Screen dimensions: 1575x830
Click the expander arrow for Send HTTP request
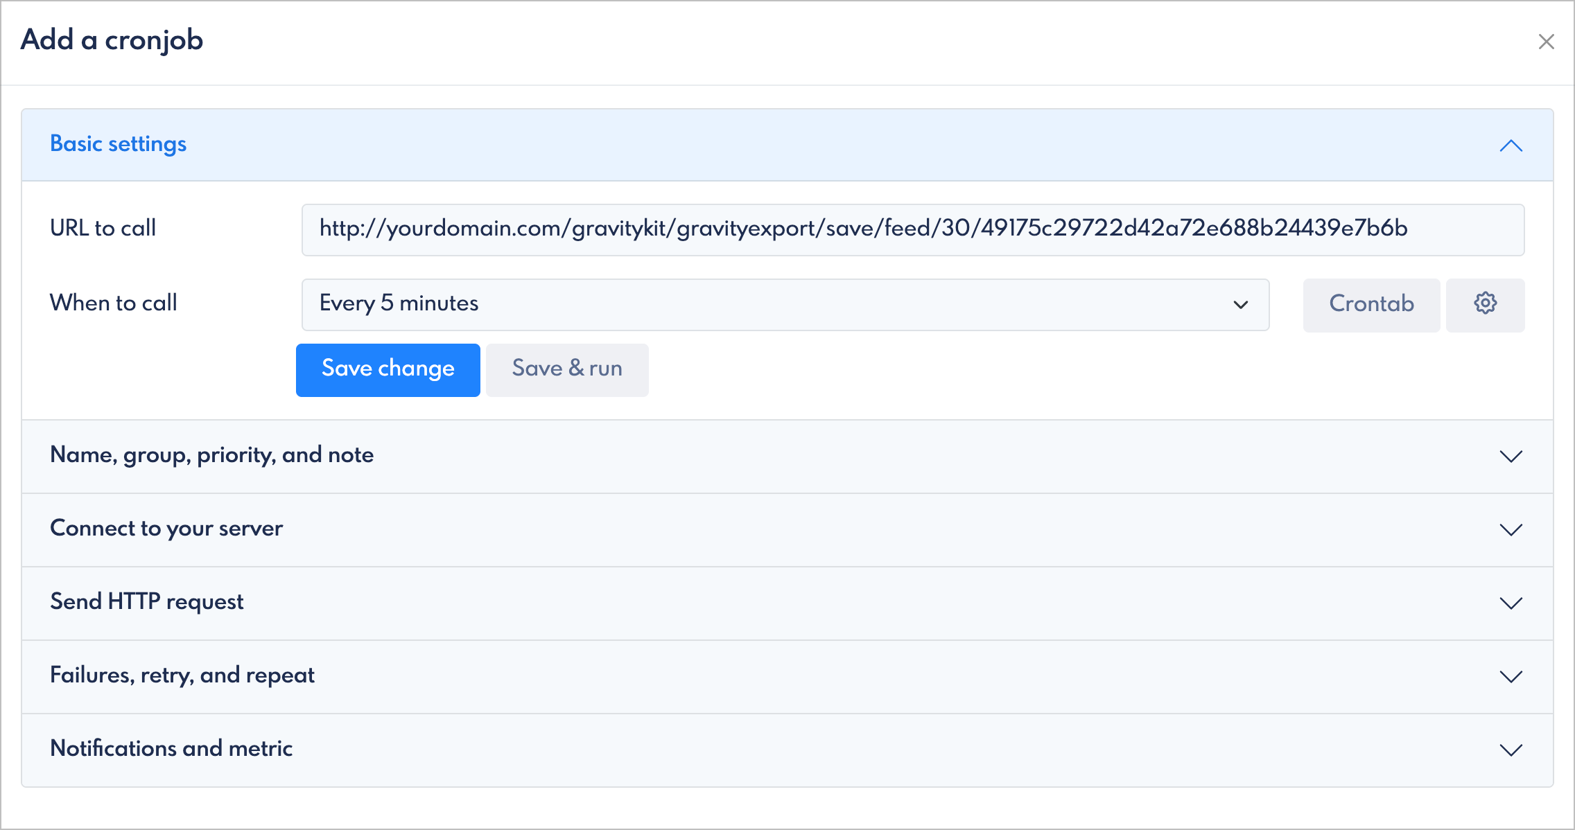tap(1511, 603)
